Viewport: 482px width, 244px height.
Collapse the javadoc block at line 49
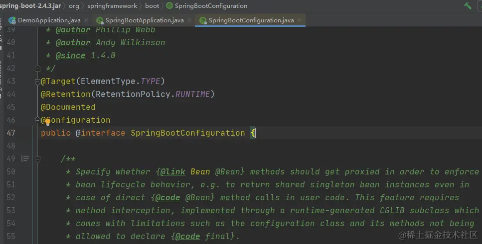pos(37,159)
